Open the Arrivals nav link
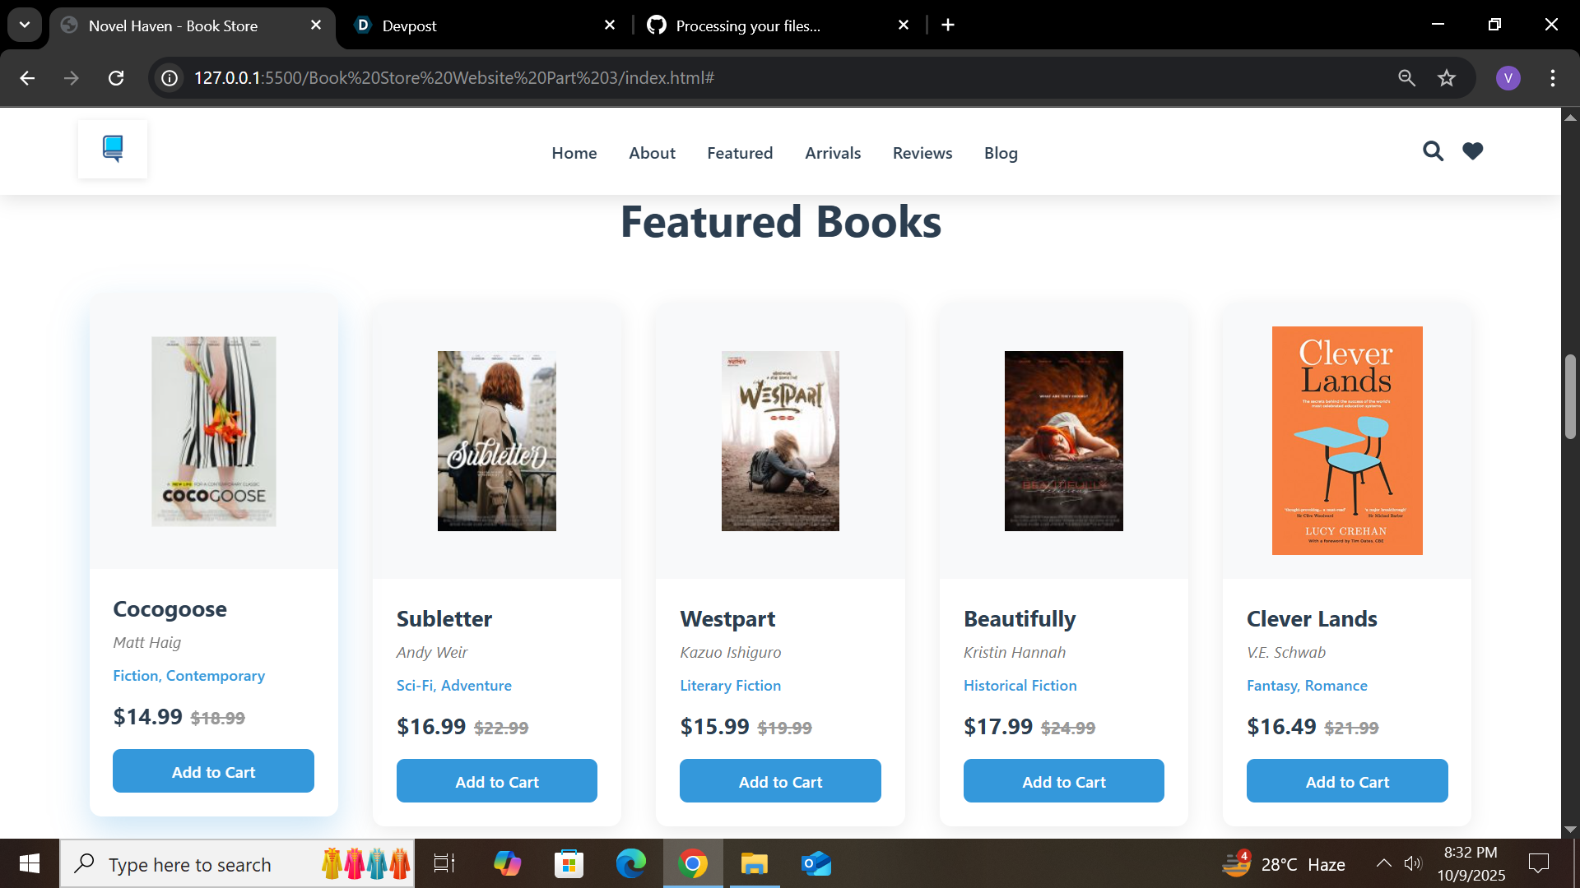 833,153
